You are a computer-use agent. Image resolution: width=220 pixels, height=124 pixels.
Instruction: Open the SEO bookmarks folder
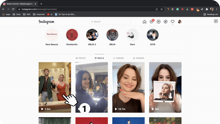coord(27,14)
